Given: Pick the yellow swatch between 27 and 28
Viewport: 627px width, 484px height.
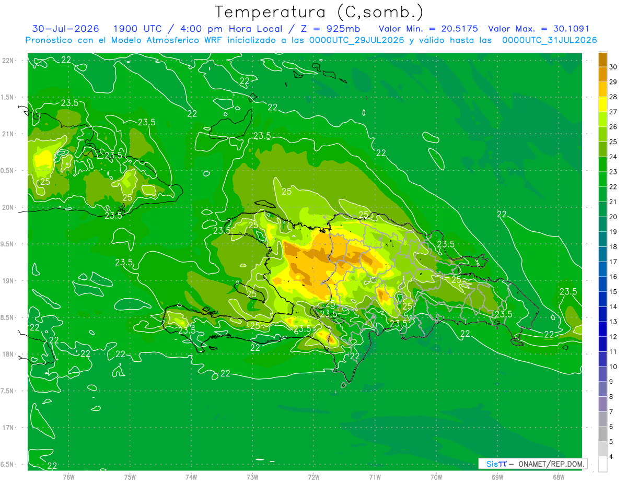Looking at the screenshot, I should [x=603, y=104].
